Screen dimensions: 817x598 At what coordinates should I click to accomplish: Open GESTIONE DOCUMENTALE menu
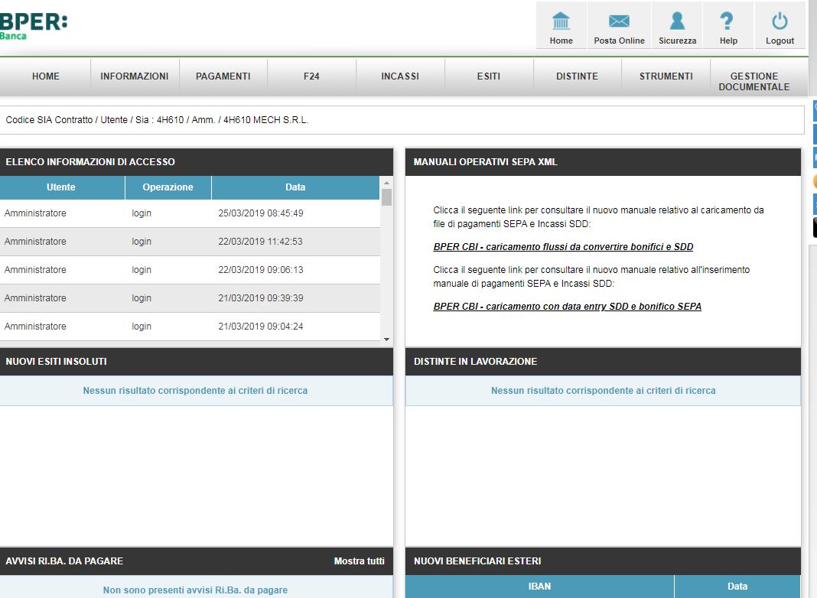point(754,81)
